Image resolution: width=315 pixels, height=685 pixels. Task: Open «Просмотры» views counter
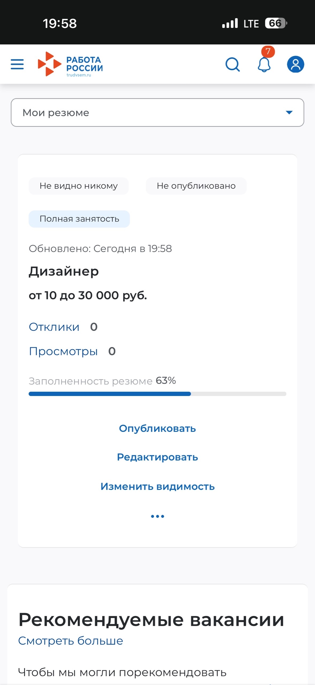pos(63,351)
